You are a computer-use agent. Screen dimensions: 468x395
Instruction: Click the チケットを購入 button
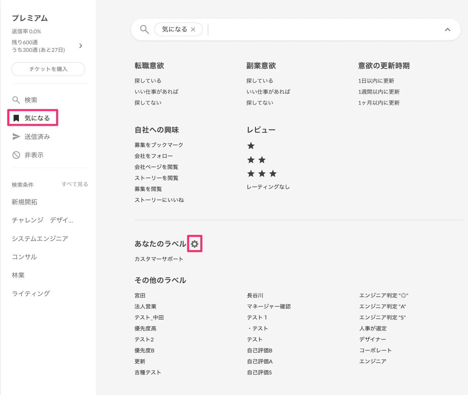(x=48, y=69)
